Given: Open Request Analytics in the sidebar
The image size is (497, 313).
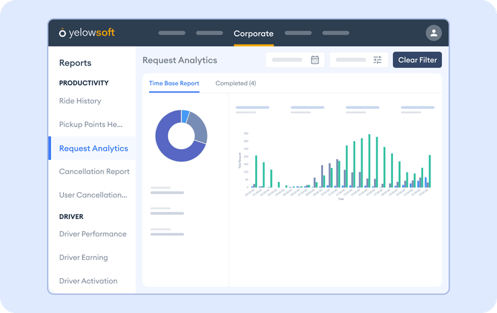Looking at the screenshot, I should [93, 148].
